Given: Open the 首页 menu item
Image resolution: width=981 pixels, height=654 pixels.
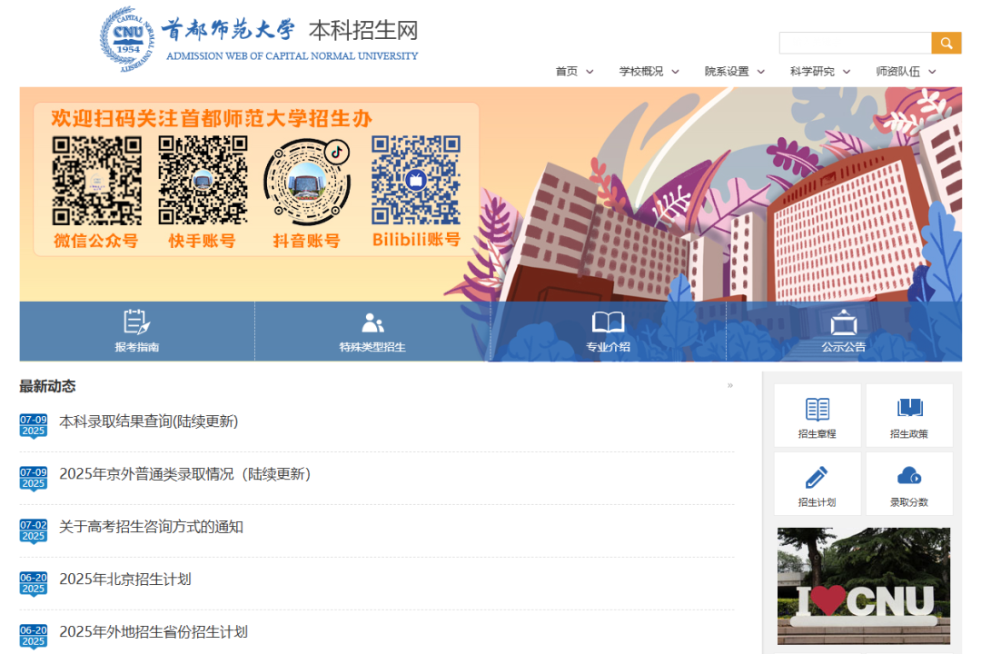Looking at the screenshot, I should click(x=567, y=72).
